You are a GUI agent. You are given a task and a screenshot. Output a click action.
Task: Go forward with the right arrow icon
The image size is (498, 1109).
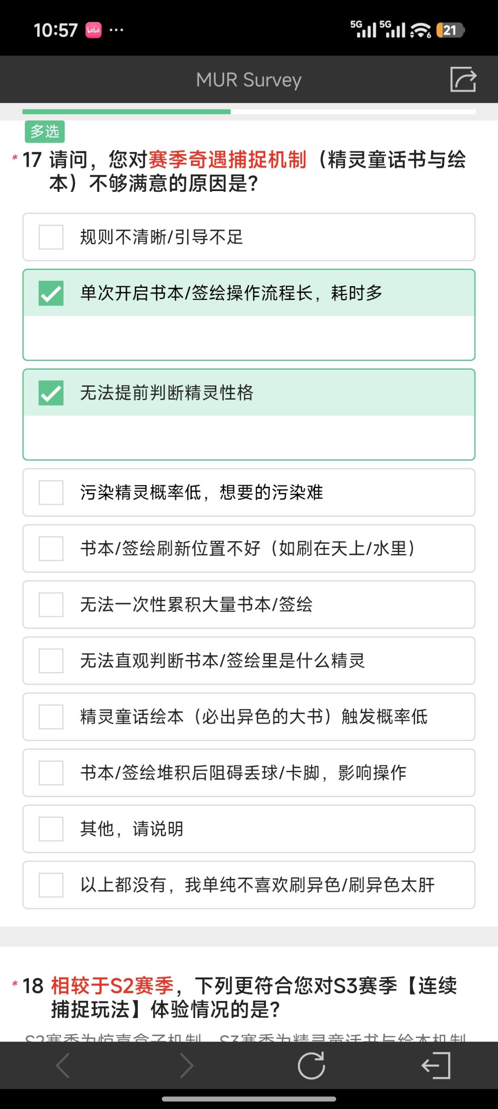187,1066
